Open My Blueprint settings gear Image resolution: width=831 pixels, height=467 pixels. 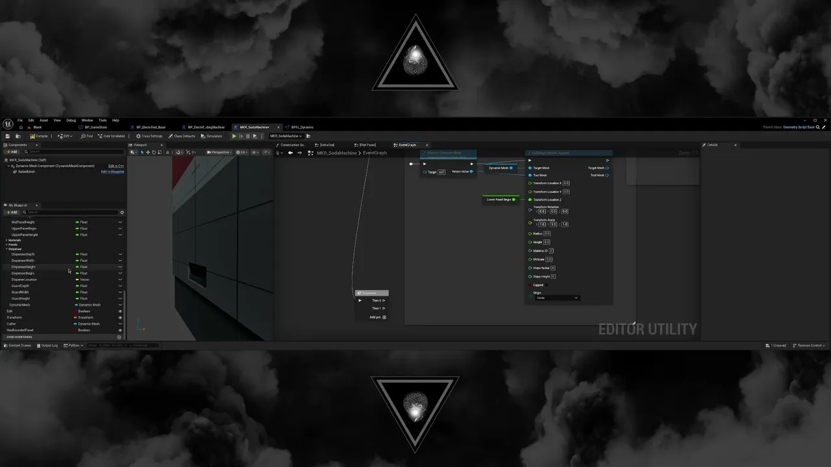coord(122,212)
